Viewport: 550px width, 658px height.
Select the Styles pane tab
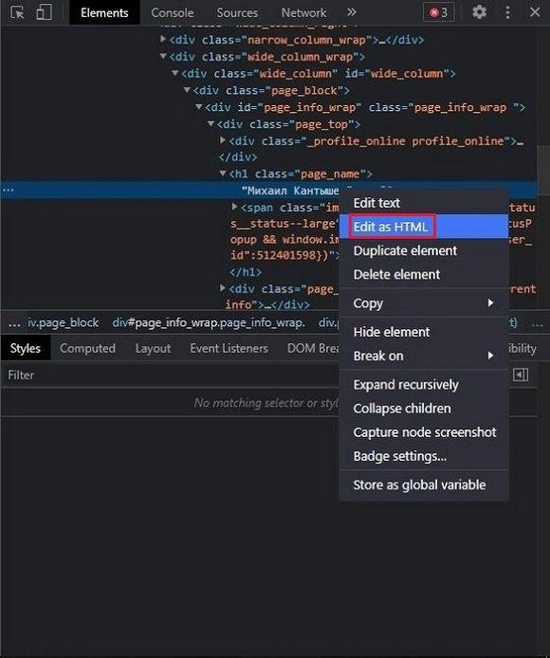tap(26, 348)
